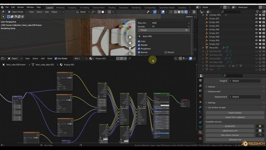This screenshot has width=266, height=150.
Task: Hide Cylinder.003 using its eye icon
Action: [256, 15]
